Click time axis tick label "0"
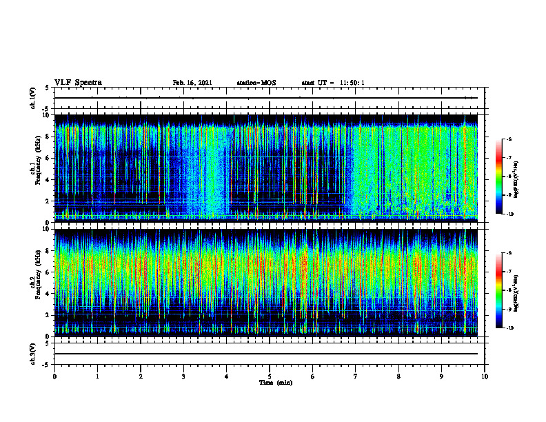This screenshot has width=546, height=422. pos(54,376)
